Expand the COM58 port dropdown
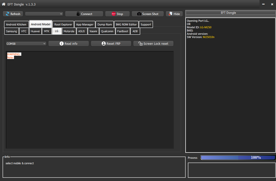Screen dimensions: 276x181 click(x=26, y=43)
